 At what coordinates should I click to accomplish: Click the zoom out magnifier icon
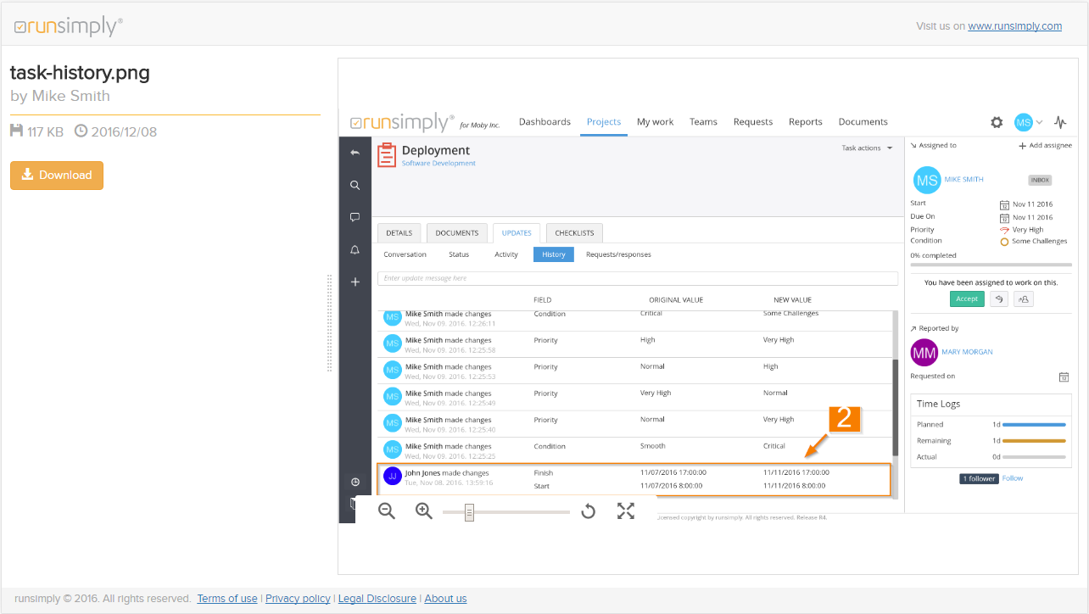click(387, 511)
